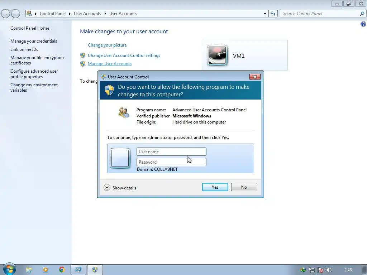Click the Microsoft Windows publisher text

coord(192,116)
